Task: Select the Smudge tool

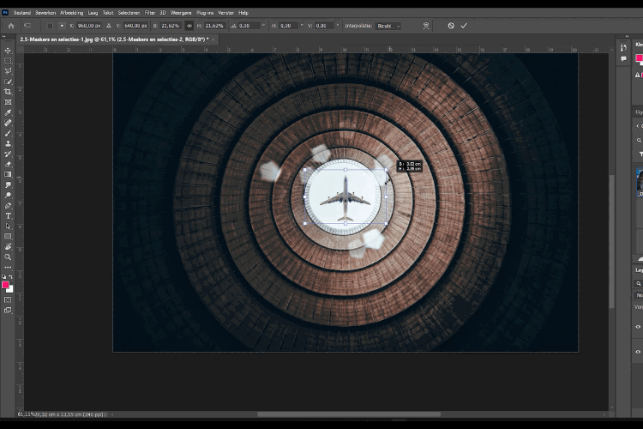Action: pyautogui.click(x=8, y=185)
